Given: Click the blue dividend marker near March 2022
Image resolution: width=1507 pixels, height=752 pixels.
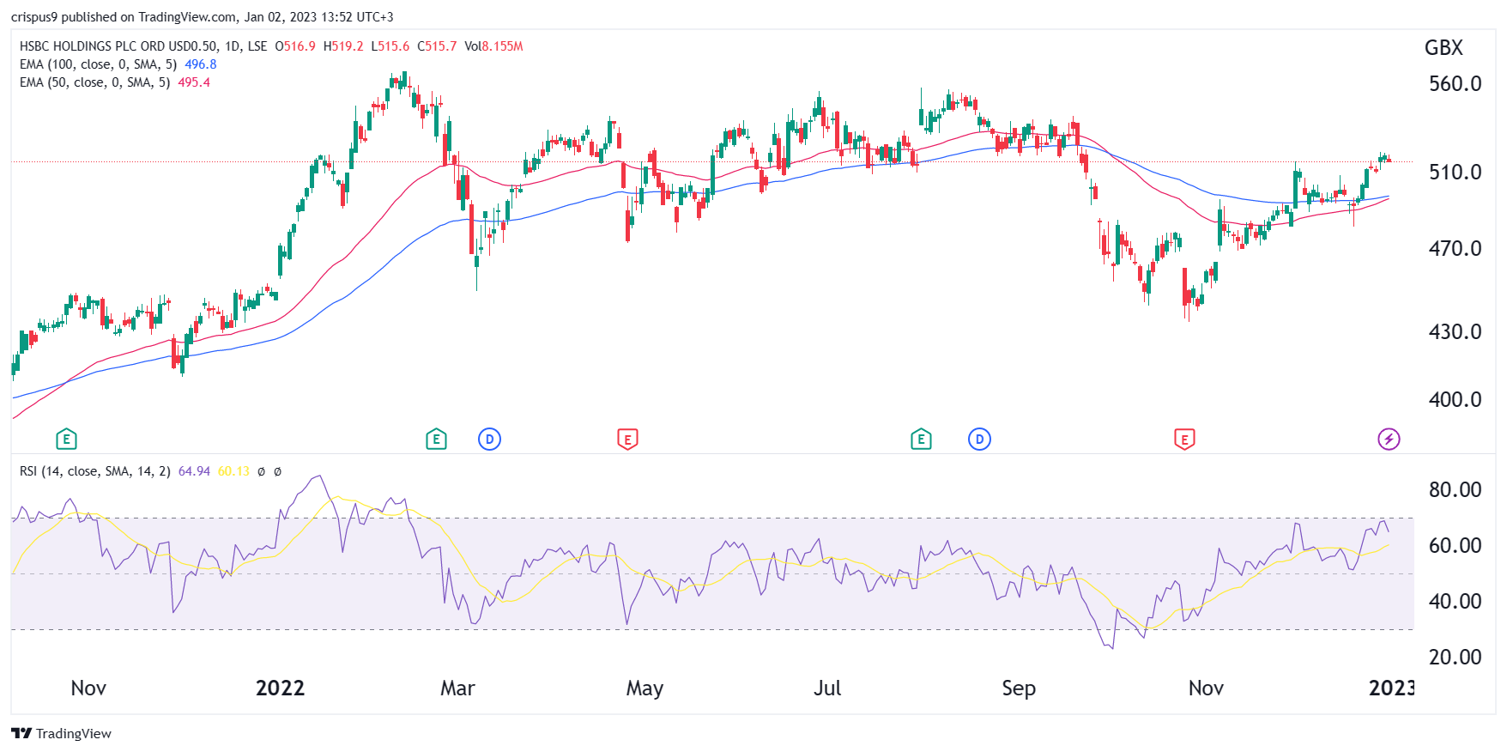Looking at the screenshot, I should (489, 440).
